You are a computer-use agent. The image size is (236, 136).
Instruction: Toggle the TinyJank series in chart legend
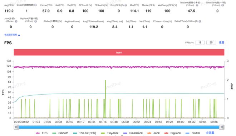click(x=109, y=133)
